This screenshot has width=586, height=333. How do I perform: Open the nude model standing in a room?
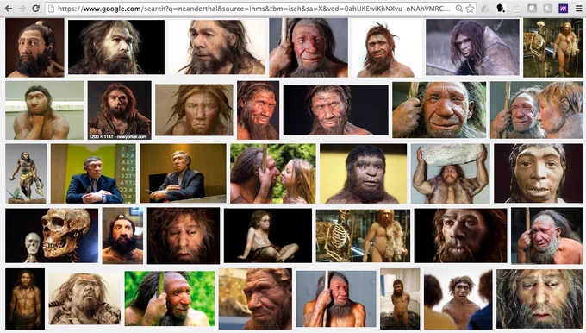400,298
